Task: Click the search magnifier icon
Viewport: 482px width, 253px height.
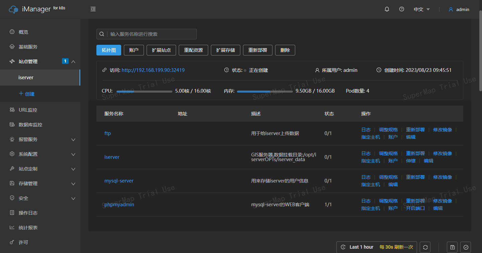Action: coord(102,34)
